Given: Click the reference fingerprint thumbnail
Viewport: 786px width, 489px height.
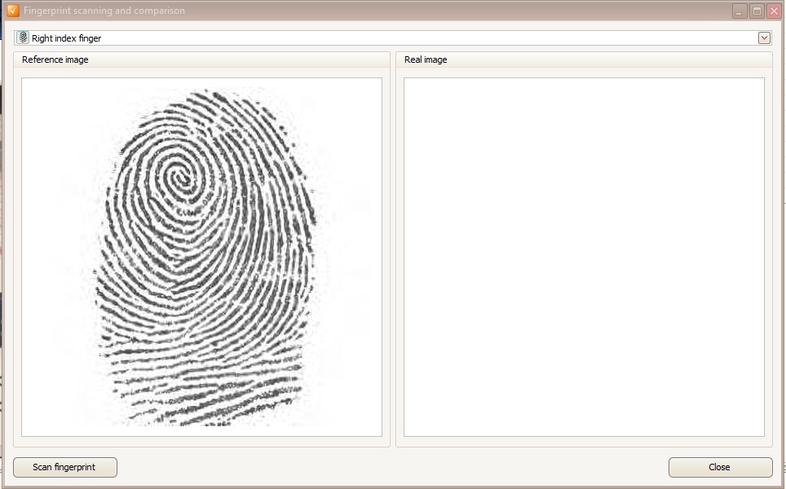Looking at the screenshot, I should (x=201, y=257).
